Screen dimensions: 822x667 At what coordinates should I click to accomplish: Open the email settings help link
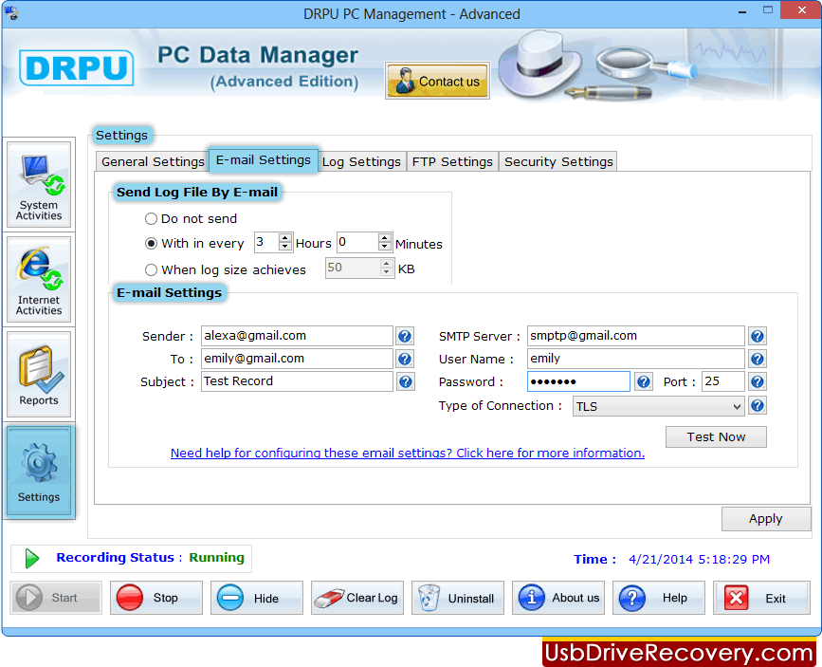408,453
